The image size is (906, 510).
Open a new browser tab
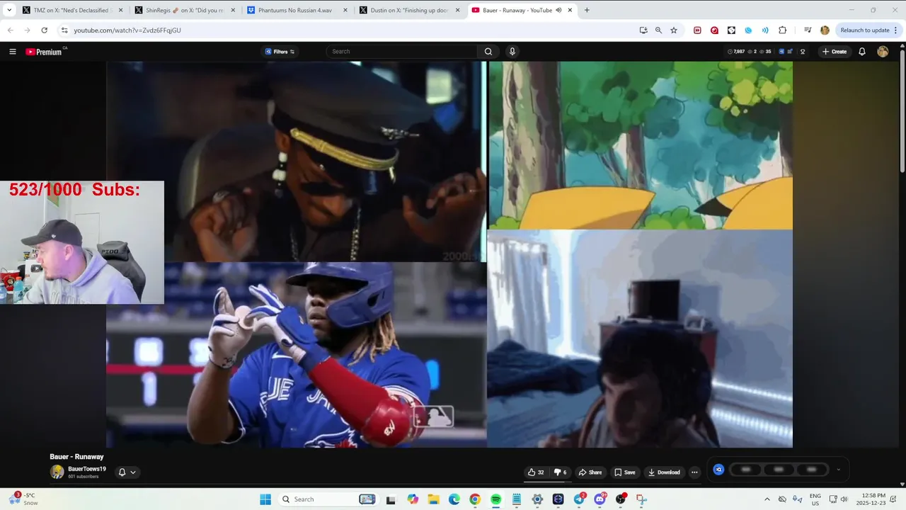pos(587,10)
